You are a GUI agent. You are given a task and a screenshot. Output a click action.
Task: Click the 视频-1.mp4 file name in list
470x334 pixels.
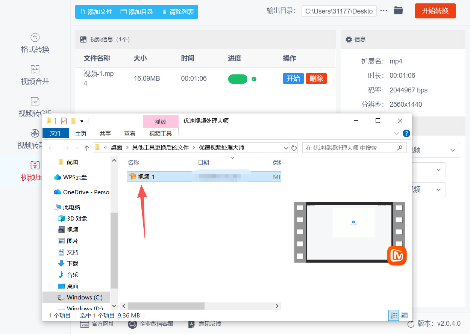tap(99, 79)
